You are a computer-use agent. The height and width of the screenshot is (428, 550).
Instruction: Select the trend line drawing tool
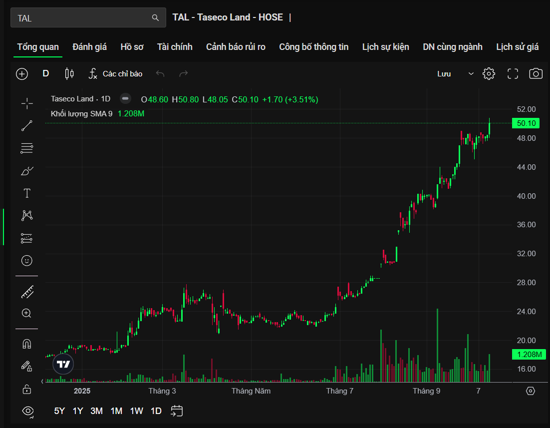(27, 126)
